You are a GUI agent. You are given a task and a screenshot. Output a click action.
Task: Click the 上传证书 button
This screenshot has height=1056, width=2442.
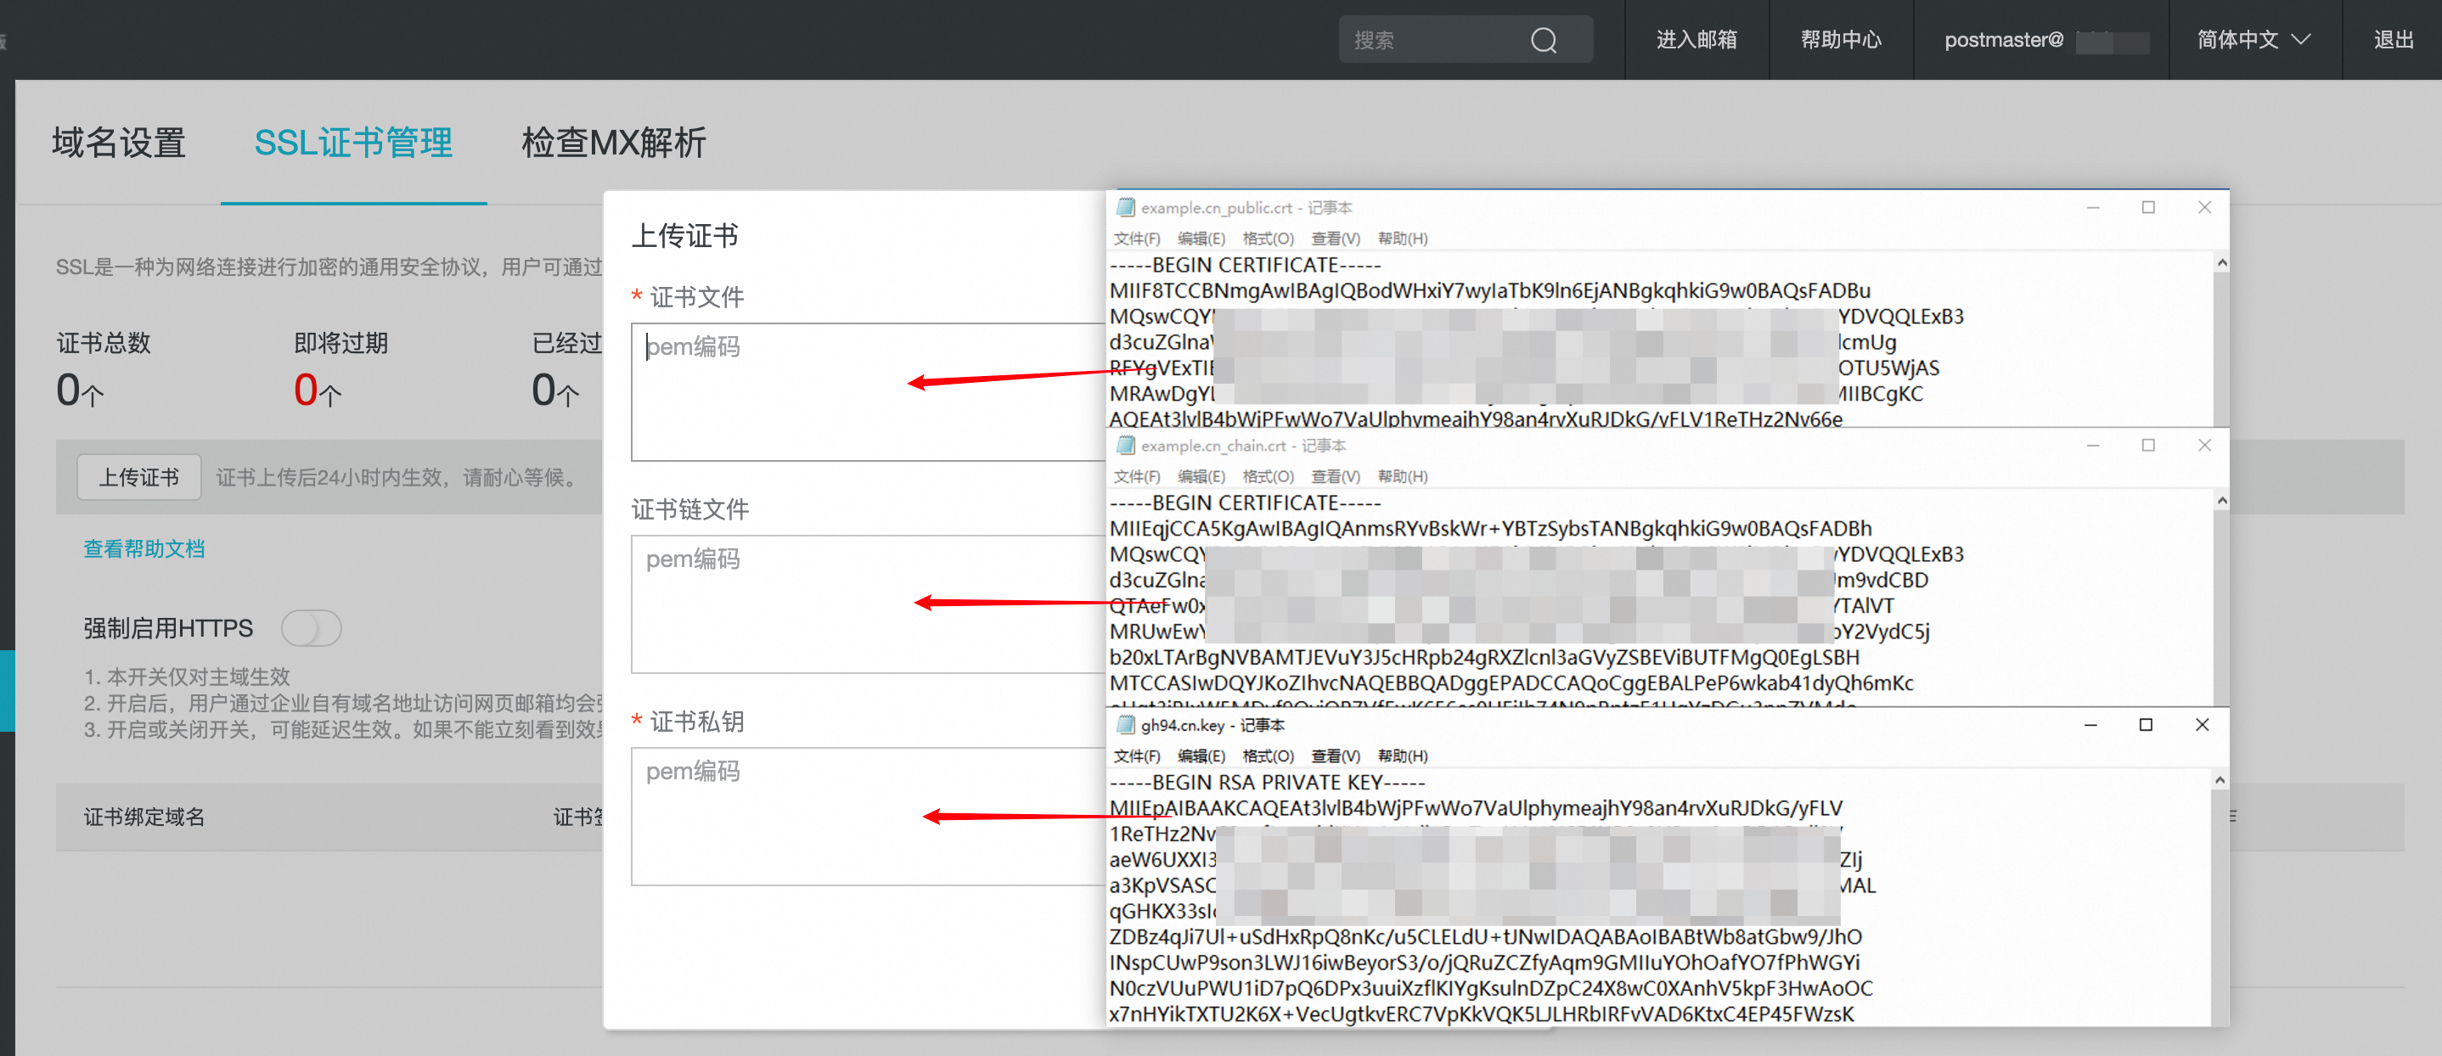pos(138,477)
